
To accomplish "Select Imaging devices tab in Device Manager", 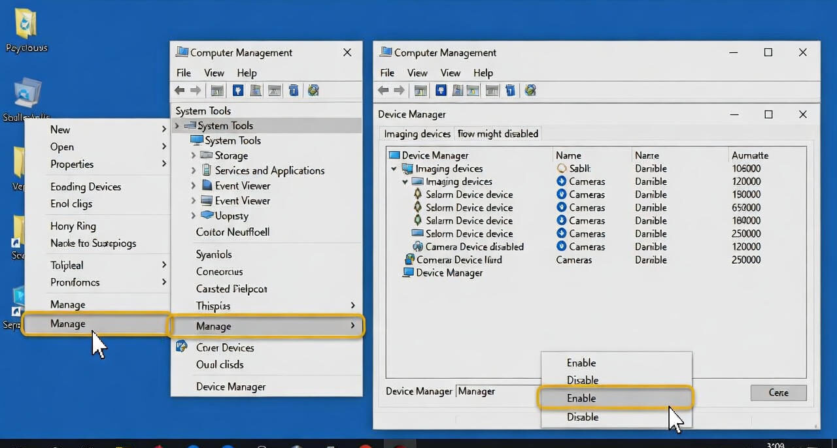I will (417, 133).
